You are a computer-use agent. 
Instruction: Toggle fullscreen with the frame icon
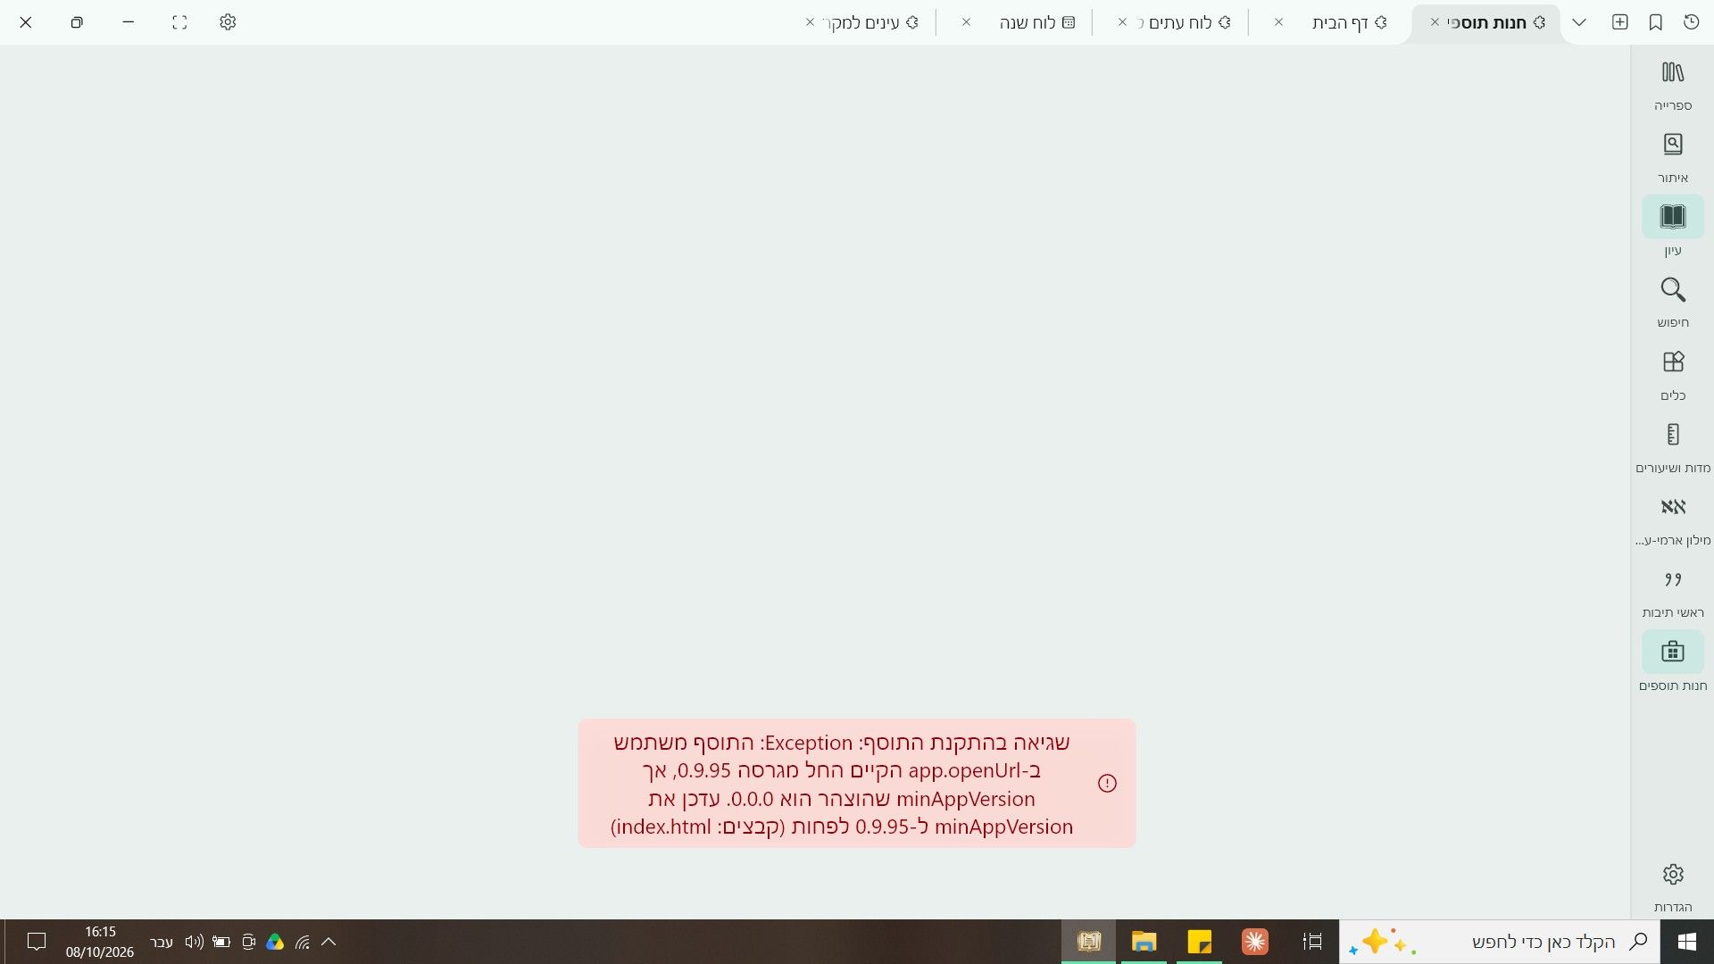click(x=179, y=22)
